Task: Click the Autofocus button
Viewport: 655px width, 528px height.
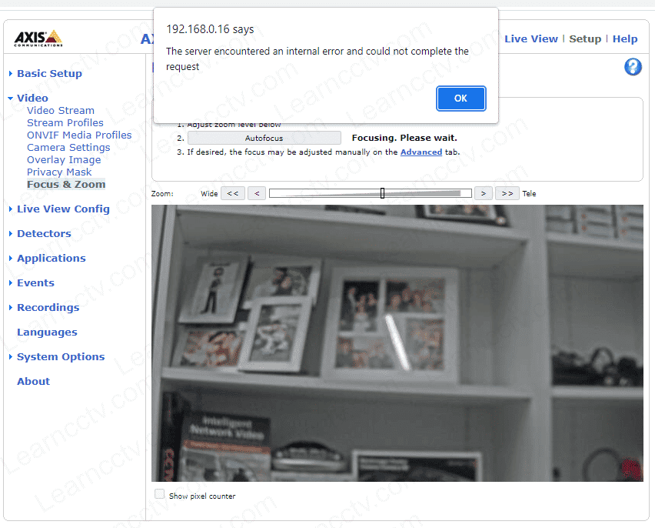Action: [264, 139]
